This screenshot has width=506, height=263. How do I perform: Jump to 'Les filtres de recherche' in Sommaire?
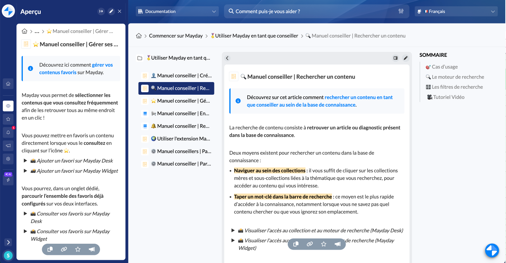tap(457, 87)
